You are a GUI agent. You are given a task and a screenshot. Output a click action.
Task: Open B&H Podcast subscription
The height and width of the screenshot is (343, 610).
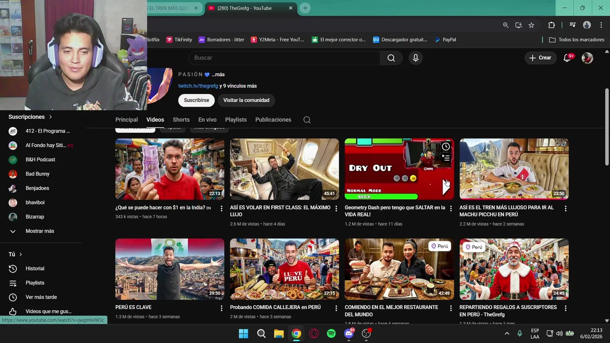coord(40,160)
